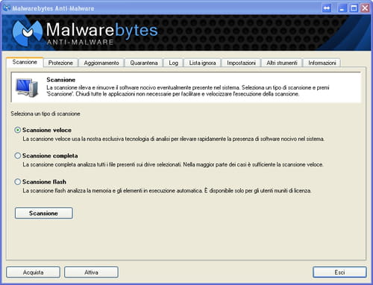Maximize the Malwarebytes window
373x285 pixels.
click(x=354, y=8)
